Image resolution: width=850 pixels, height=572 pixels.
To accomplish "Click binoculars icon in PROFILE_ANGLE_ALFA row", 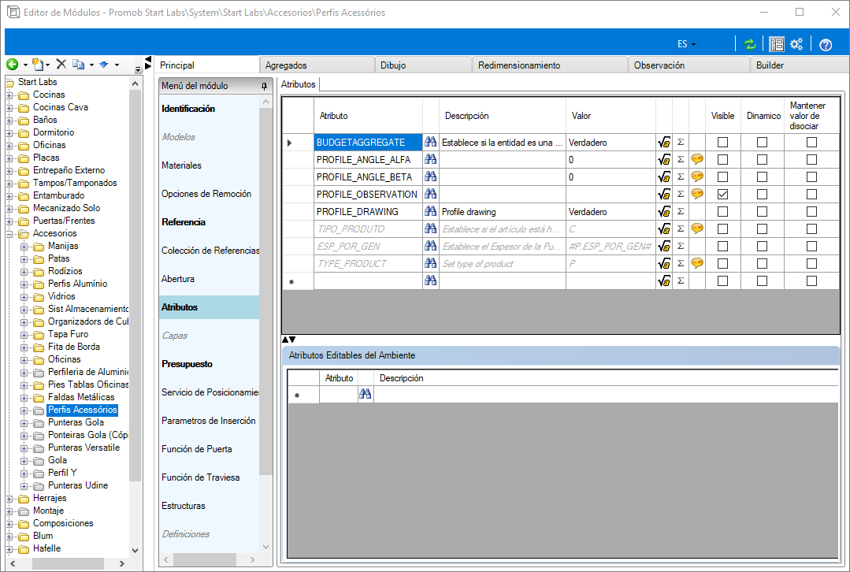I will (430, 159).
